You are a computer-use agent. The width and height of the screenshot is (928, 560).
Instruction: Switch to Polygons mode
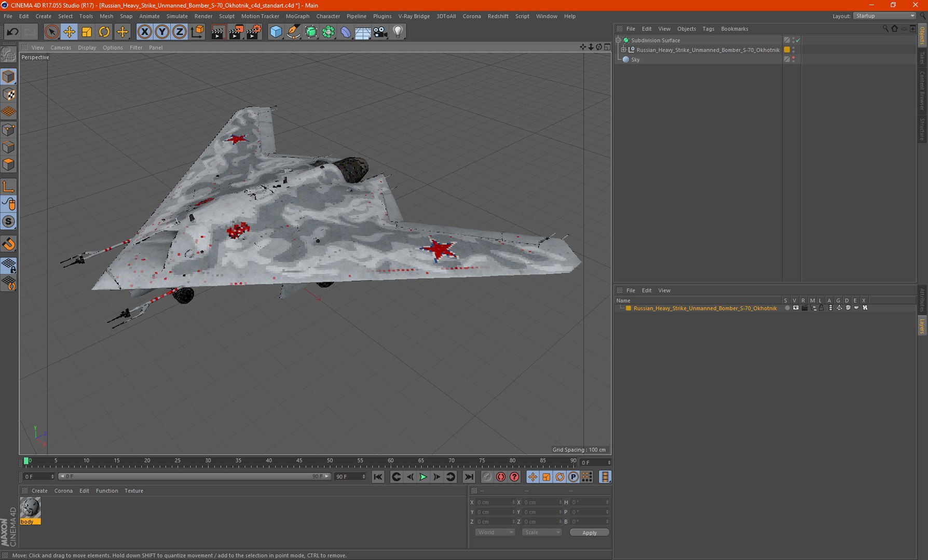point(9,165)
